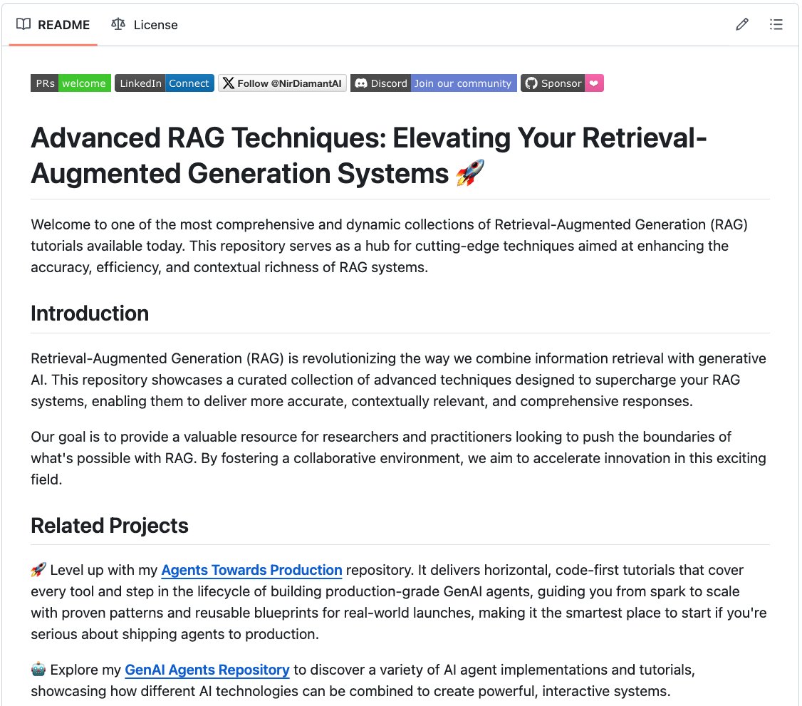
Task: Click the Discord logo icon
Action: point(361,83)
